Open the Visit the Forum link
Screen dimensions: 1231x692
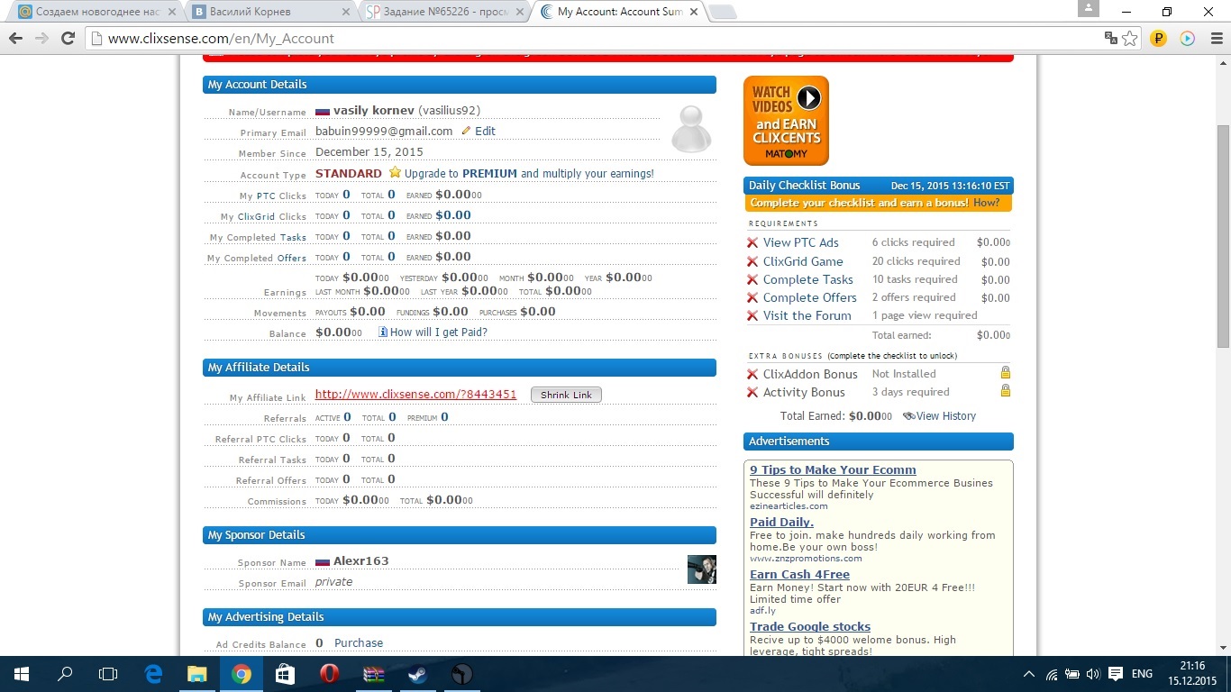(x=807, y=315)
